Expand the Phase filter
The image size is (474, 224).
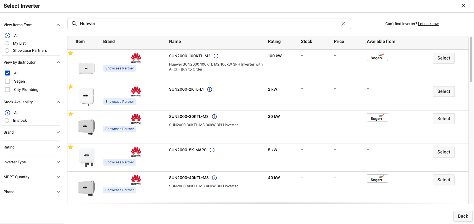pyautogui.click(x=58, y=192)
